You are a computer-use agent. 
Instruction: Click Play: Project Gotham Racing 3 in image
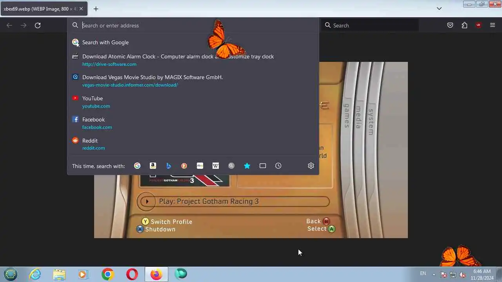point(233,201)
